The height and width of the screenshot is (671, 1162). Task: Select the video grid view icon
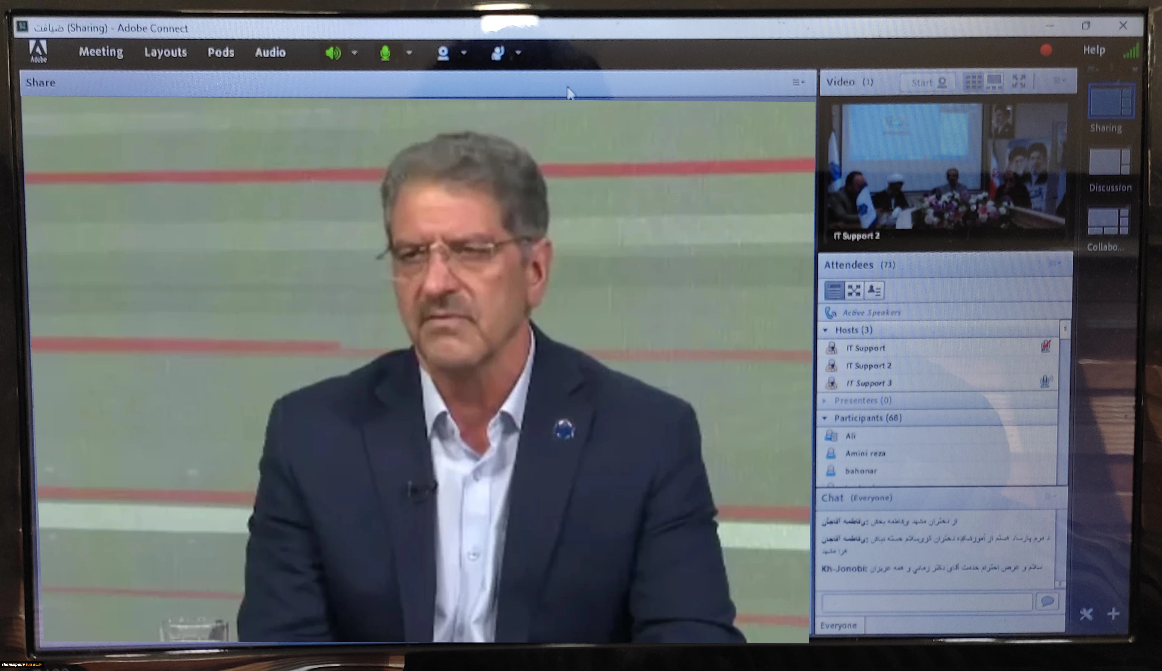click(x=973, y=82)
